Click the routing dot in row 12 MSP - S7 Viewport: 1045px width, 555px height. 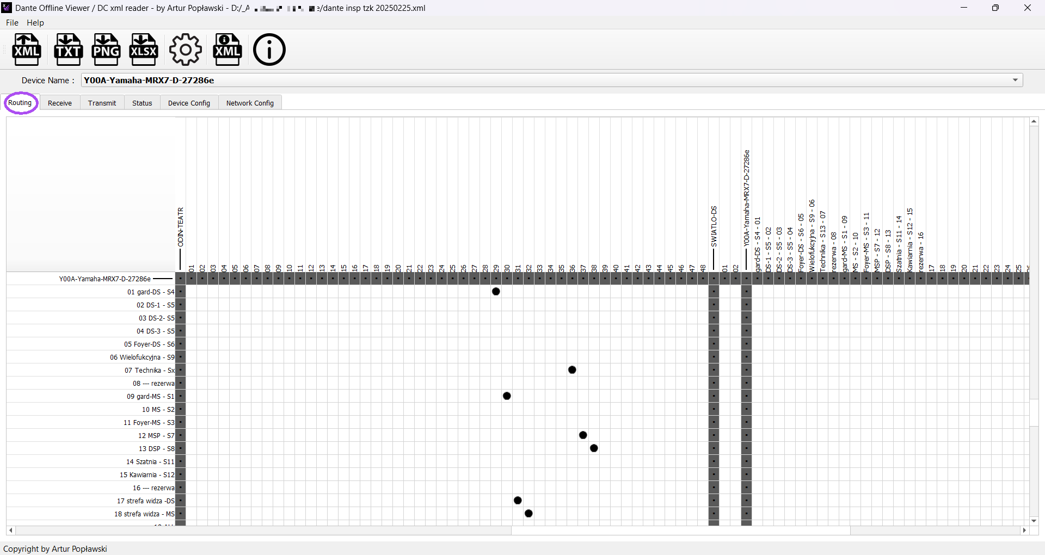click(x=583, y=435)
